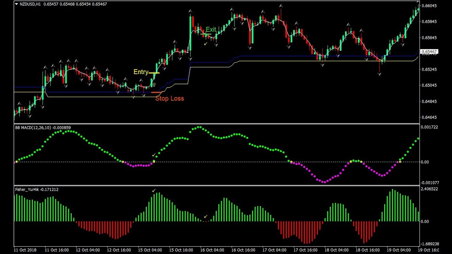Click the 0.001722 MACD scale value
This screenshot has width=452, height=254.
click(430, 127)
